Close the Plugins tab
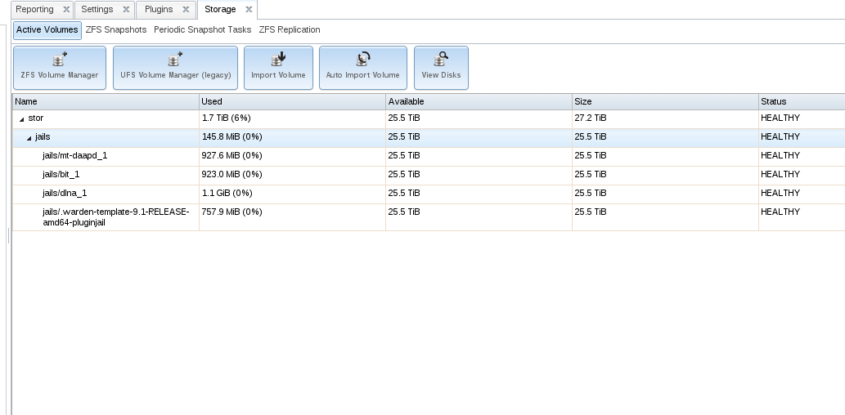The height and width of the screenshot is (415, 845). pos(186,10)
